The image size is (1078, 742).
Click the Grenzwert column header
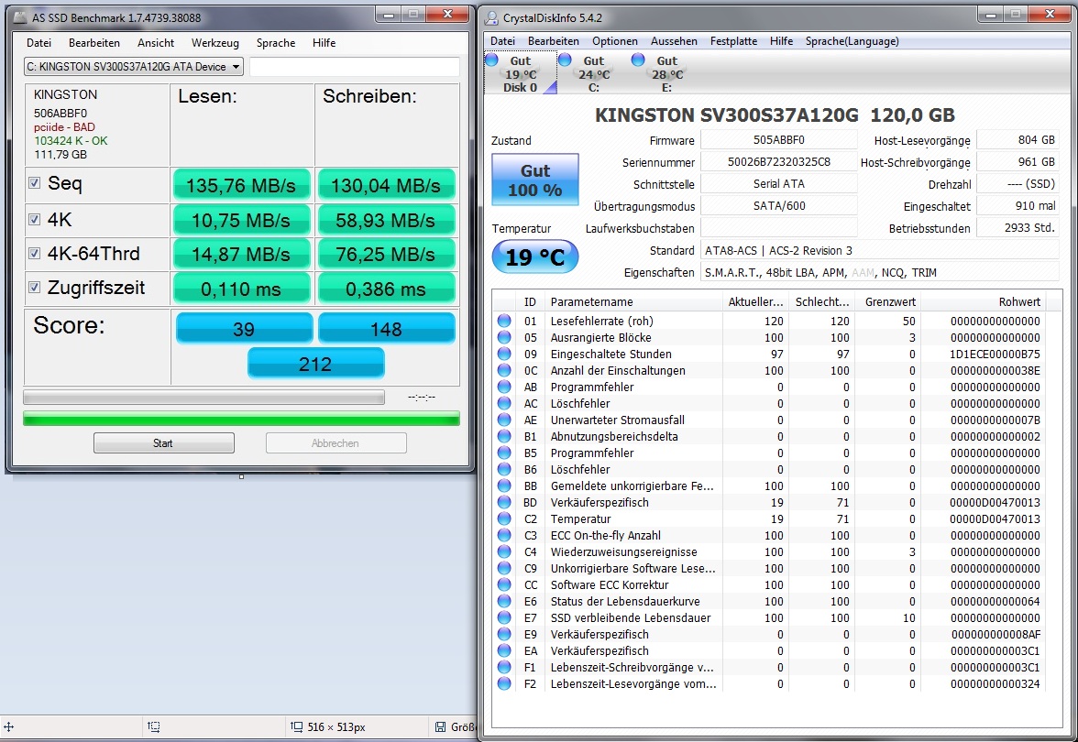pyautogui.click(x=888, y=301)
